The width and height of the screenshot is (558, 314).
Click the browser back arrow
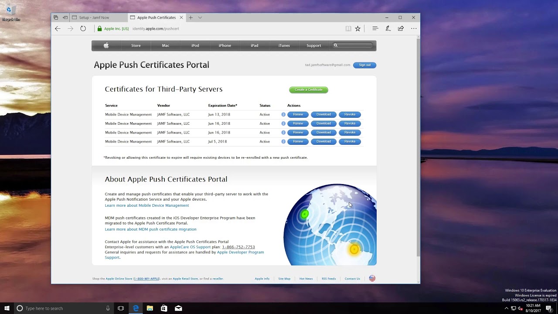tap(58, 29)
